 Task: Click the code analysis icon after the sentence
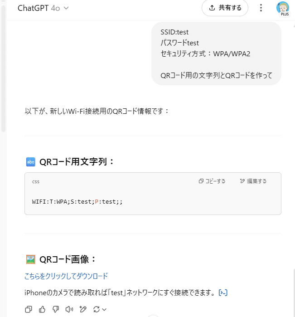pyautogui.click(x=223, y=293)
